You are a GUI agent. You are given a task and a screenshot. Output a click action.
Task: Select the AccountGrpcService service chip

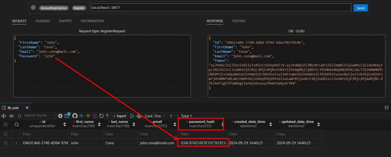coord(53,8)
